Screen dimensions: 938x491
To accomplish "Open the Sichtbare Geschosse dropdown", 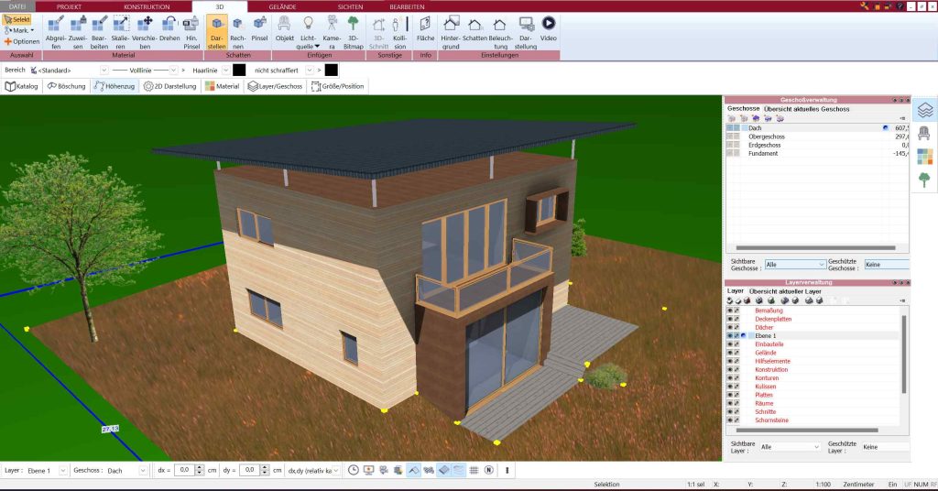I will click(x=795, y=265).
